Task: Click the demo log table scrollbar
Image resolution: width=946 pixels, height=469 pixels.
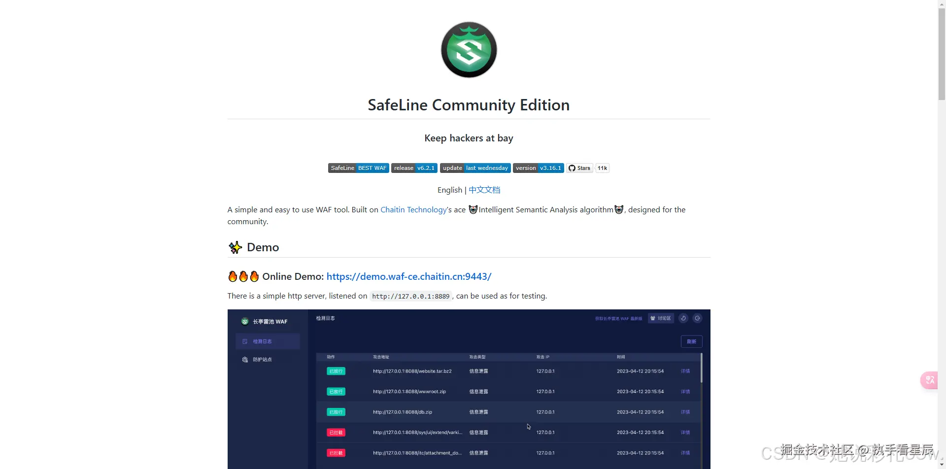Action: (x=701, y=368)
